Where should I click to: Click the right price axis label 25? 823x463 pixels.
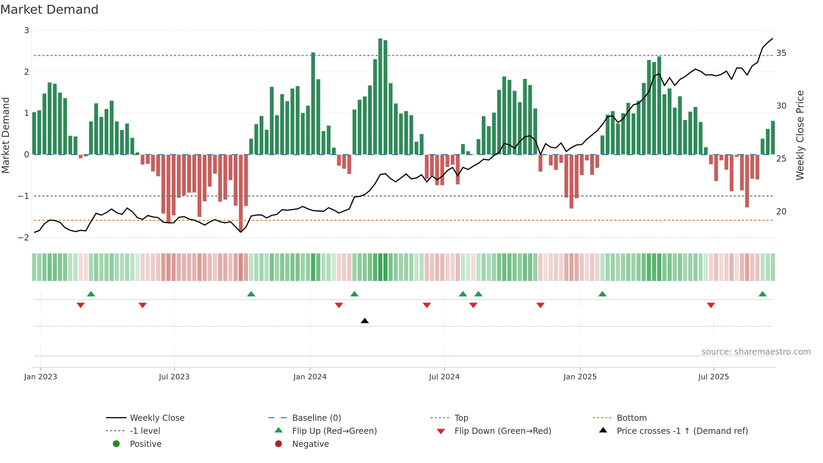coord(782,159)
